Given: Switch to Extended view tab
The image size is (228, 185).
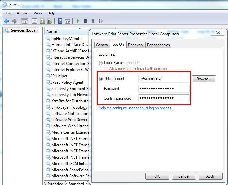Looking at the screenshot, I should tap(55, 183).
